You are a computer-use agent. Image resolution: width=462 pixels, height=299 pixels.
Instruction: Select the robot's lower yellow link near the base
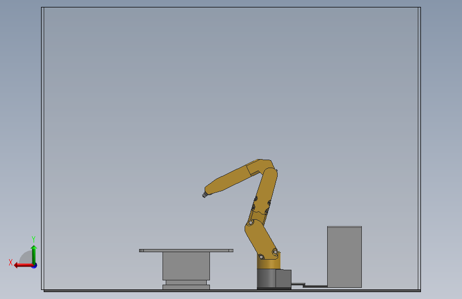(261, 240)
